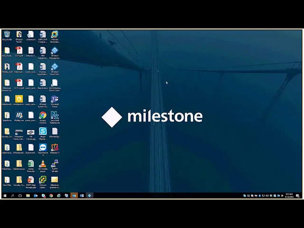The image size is (304, 228).
Task: Click the taskbar Search magnifier
Action: pos(13,196)
